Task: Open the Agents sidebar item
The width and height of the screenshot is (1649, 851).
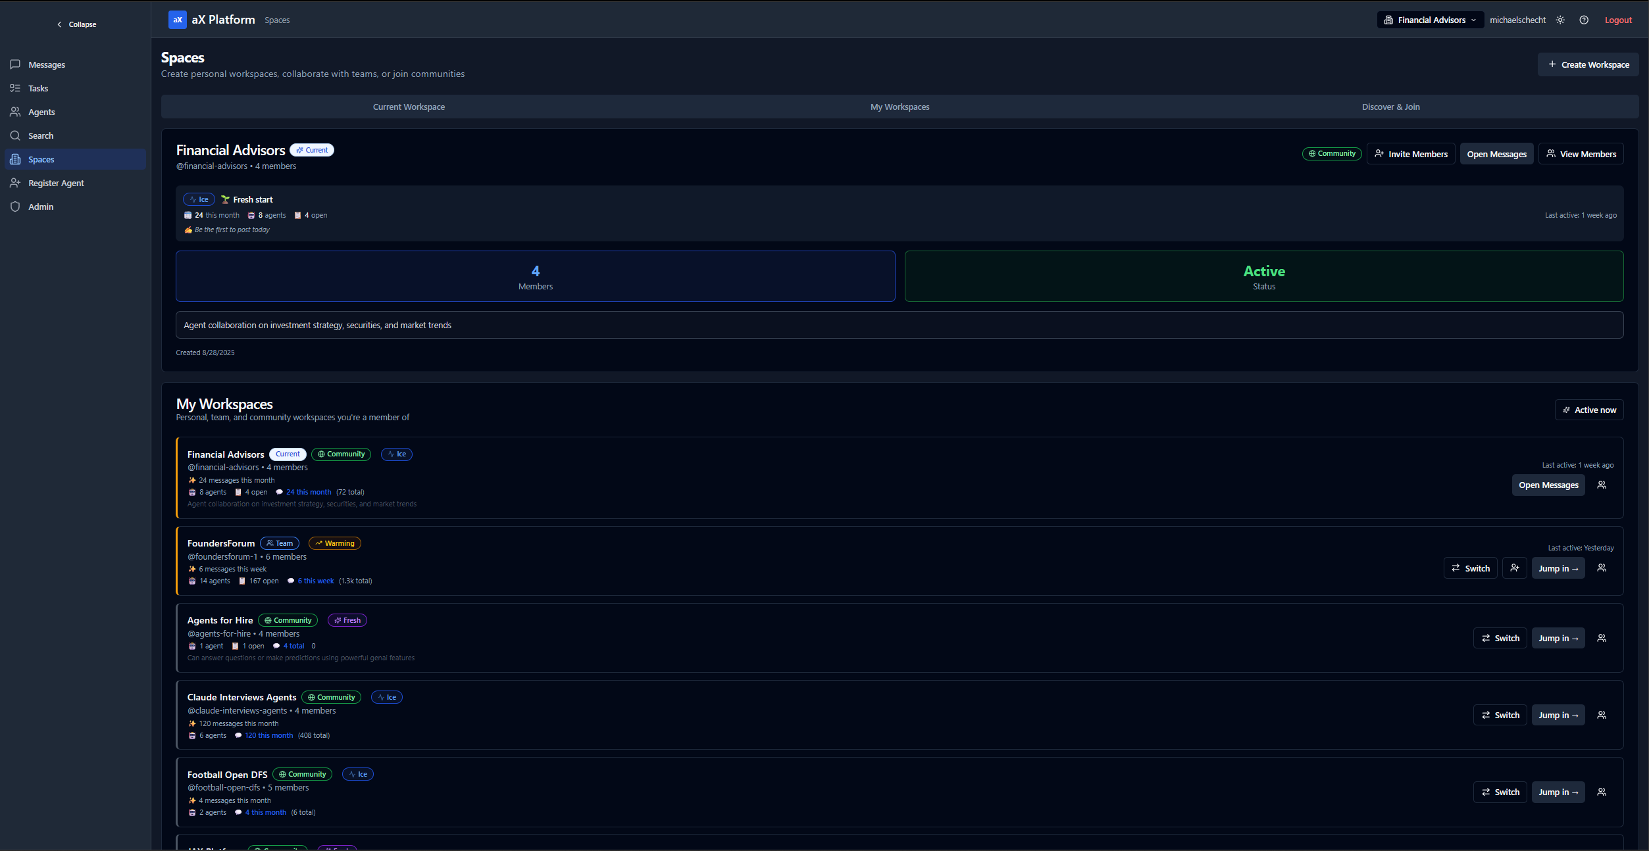Action: click(41, 112)
